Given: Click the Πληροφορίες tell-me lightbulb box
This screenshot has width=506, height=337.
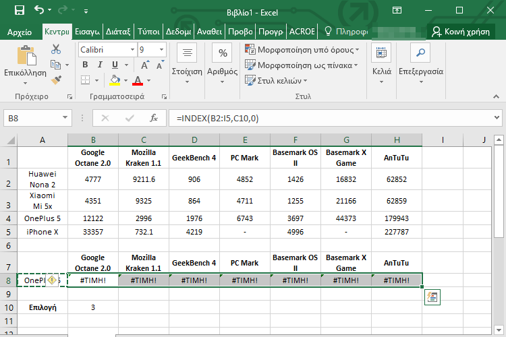Looking at the screenshot, I should point(346,32).
